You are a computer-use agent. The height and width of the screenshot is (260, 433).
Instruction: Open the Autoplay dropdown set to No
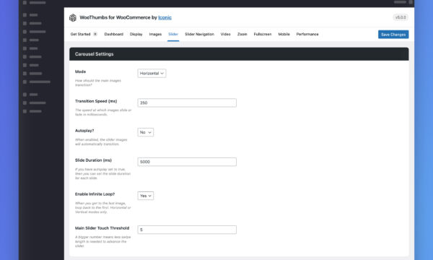pyautogui.click(x=146, y=132)
